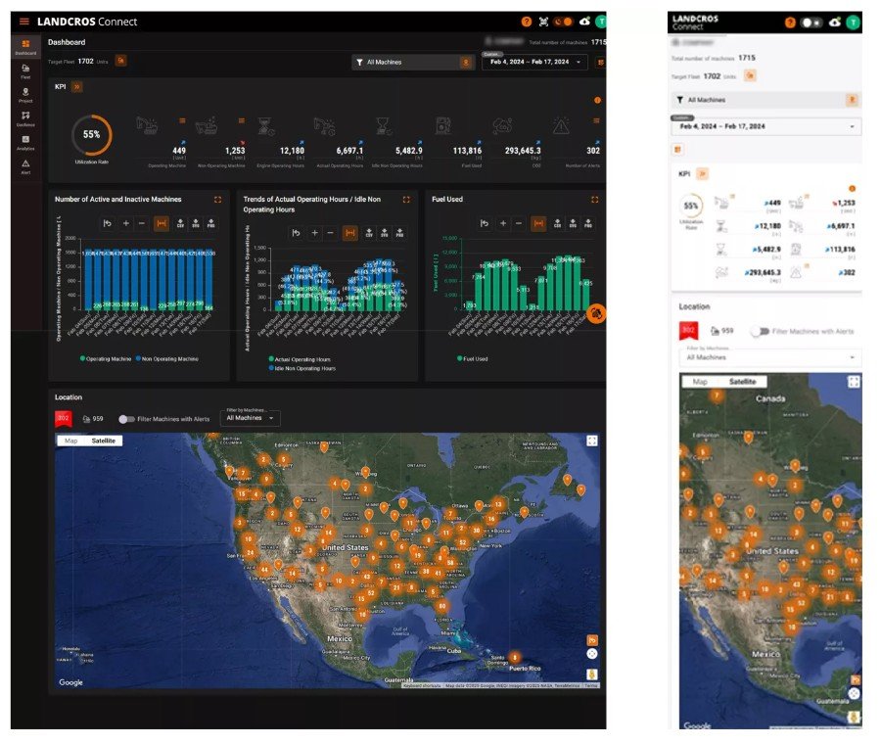Go to Project in the left sidebar

(x=24, y=94)
